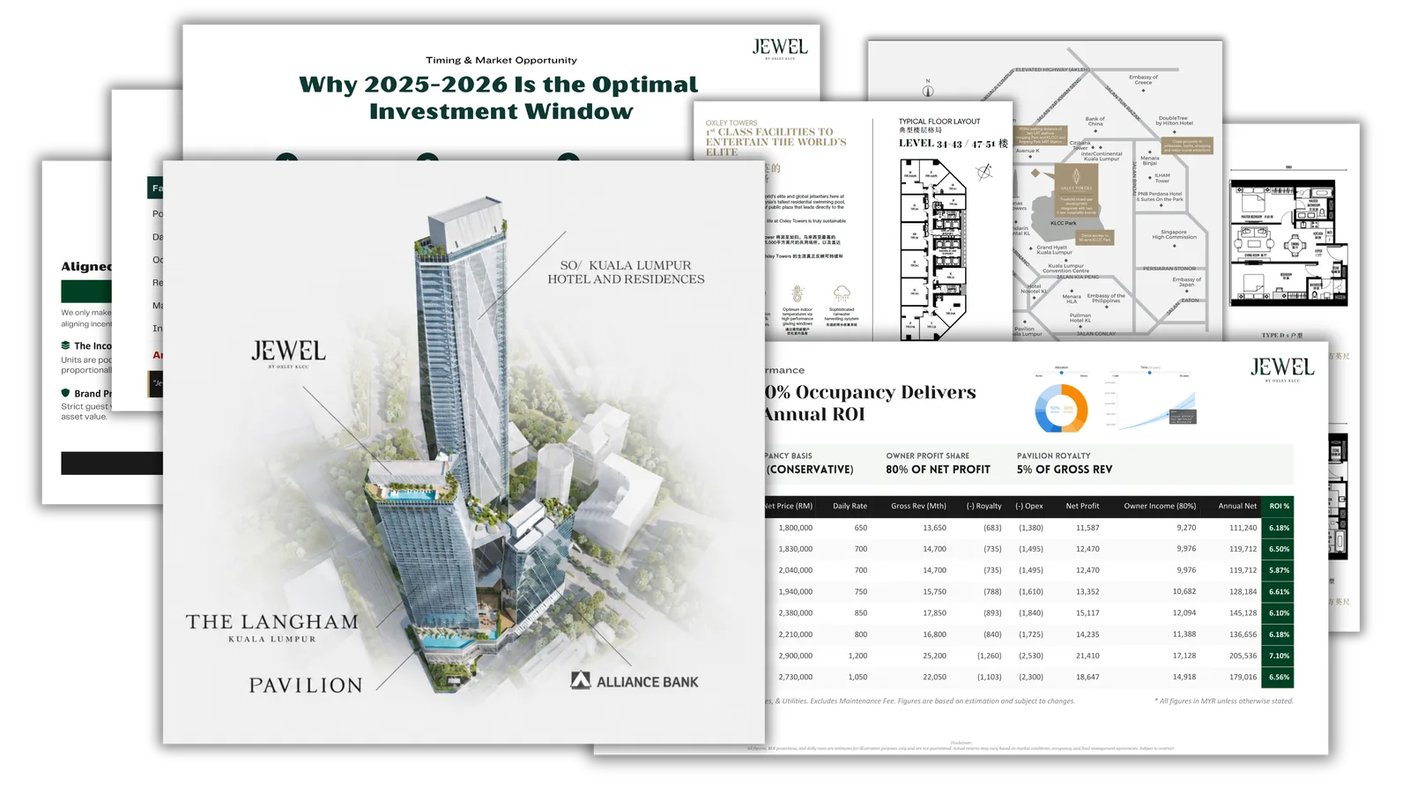The image size is (1410, 793).
Task: Click the '5% OF GROSS REV' value
Action: coord(1065,470)
